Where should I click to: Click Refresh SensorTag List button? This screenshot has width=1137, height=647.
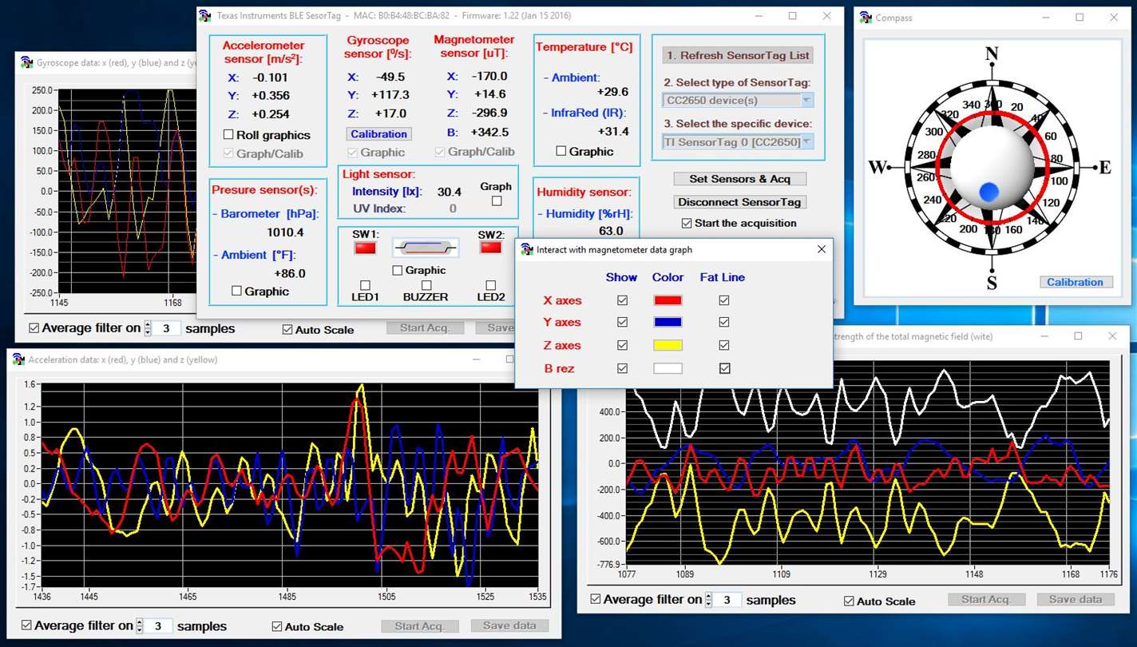[738, 56]
